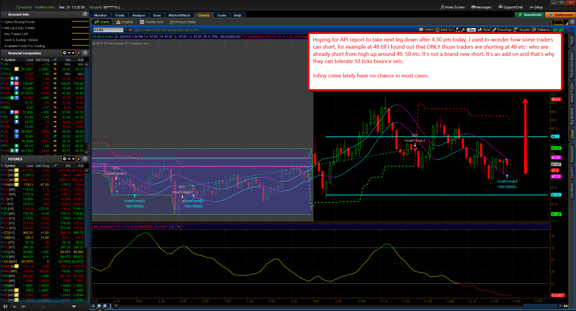
Task: Zoom out on the chart
Action: [105, 306]
